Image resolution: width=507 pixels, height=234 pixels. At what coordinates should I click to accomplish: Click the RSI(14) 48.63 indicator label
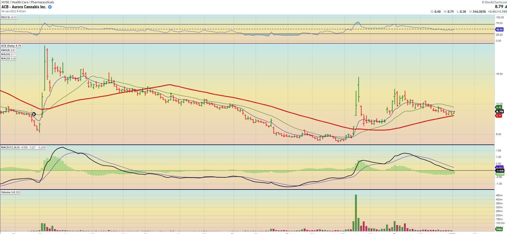click(9, 17)
